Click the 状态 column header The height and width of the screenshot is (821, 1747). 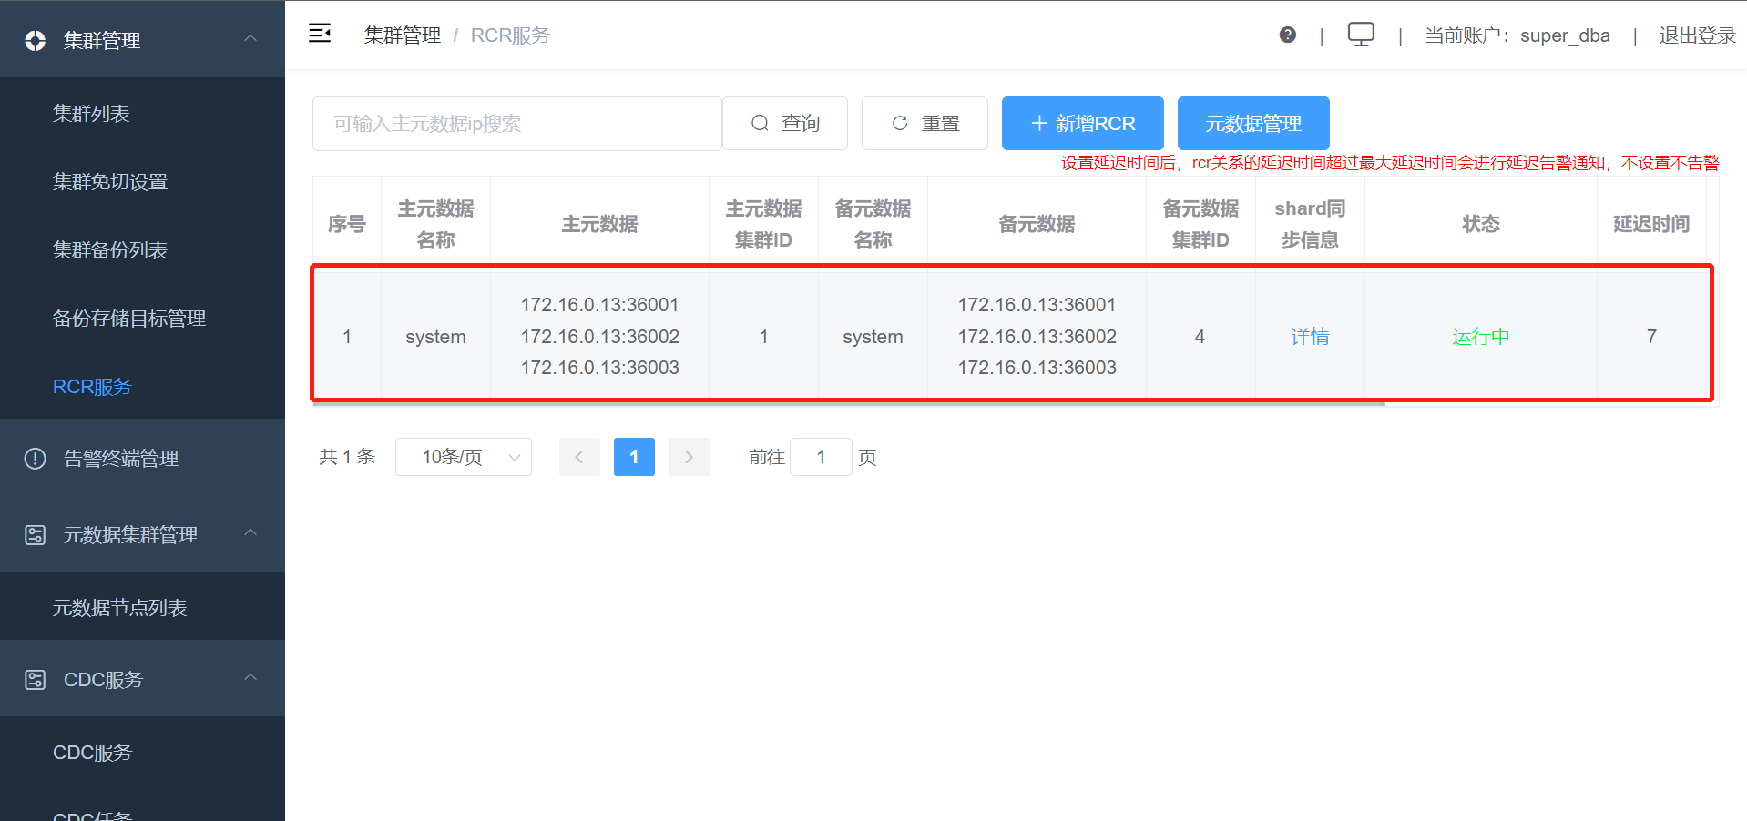coord(1480,223)
